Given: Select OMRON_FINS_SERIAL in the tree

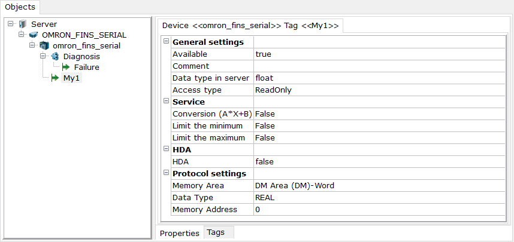Looking at the screenshot, I should 84,35.
